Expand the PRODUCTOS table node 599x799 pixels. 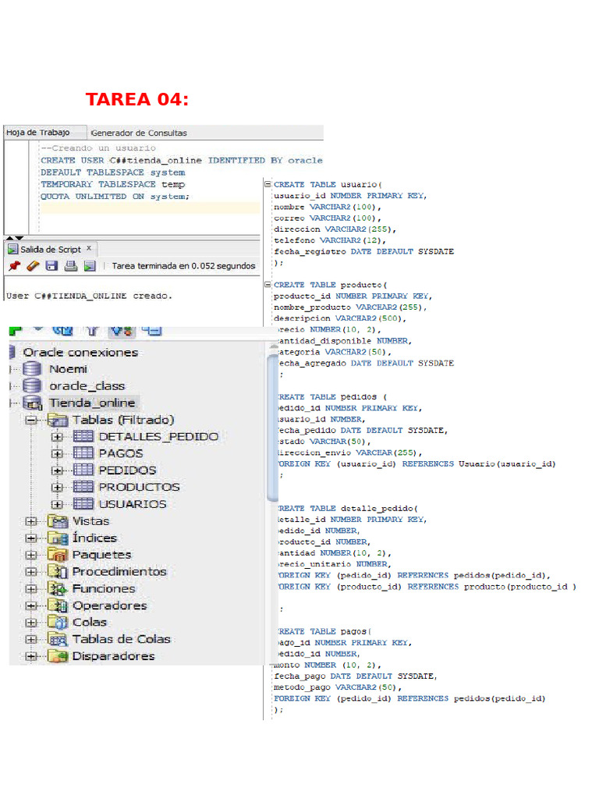[x=57, y=487]
